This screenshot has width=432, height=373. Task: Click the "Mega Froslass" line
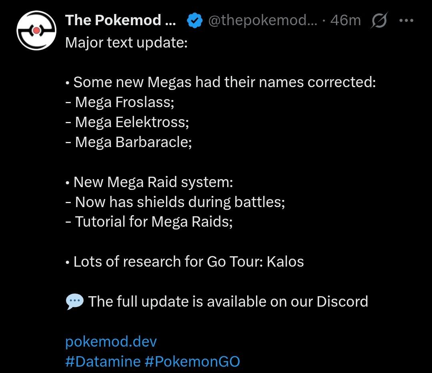(x=120, y=102)
